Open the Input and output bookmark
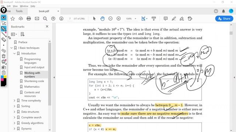 coord(34,67)
